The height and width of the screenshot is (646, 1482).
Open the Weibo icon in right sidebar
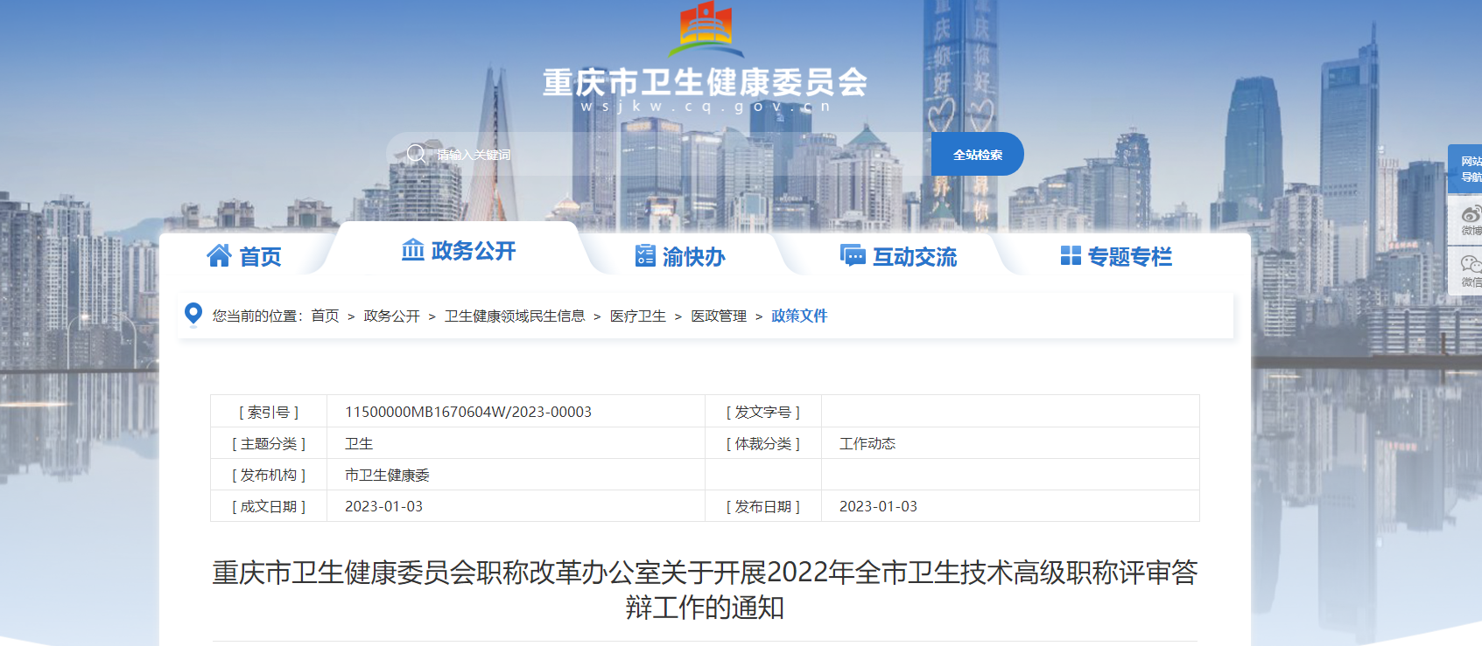(x=1470, y=217)
